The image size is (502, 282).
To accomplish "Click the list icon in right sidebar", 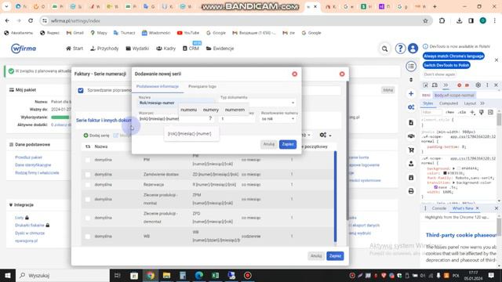I will click(x=411, y=66).
